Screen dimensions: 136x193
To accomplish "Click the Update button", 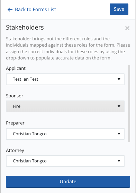I will point(68,182).
